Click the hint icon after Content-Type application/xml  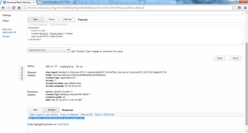[x=77, y=78]
